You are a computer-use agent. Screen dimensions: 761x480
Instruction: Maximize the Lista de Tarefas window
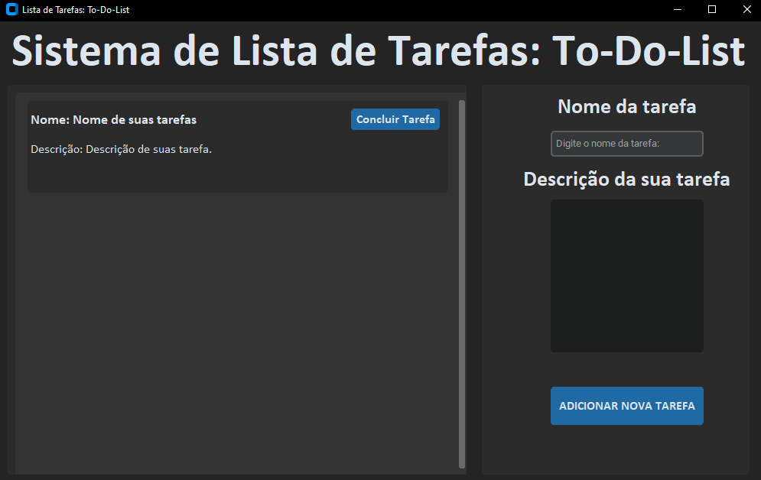712,9
